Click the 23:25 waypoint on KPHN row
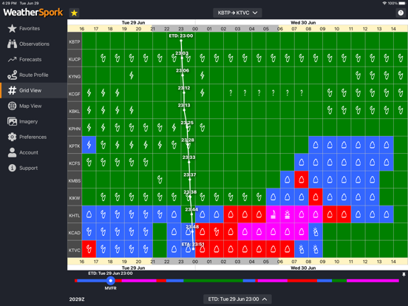The height and width of the screenshot is (306, 408). (187, 123)
